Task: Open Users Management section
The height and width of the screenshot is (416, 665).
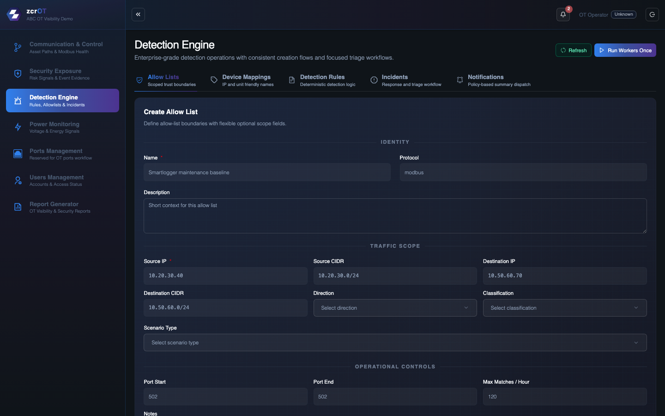Action: [x=62, y=180]
